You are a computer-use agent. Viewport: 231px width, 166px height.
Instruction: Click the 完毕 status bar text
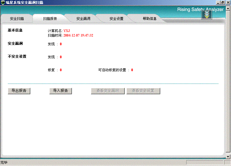[4, 163]
